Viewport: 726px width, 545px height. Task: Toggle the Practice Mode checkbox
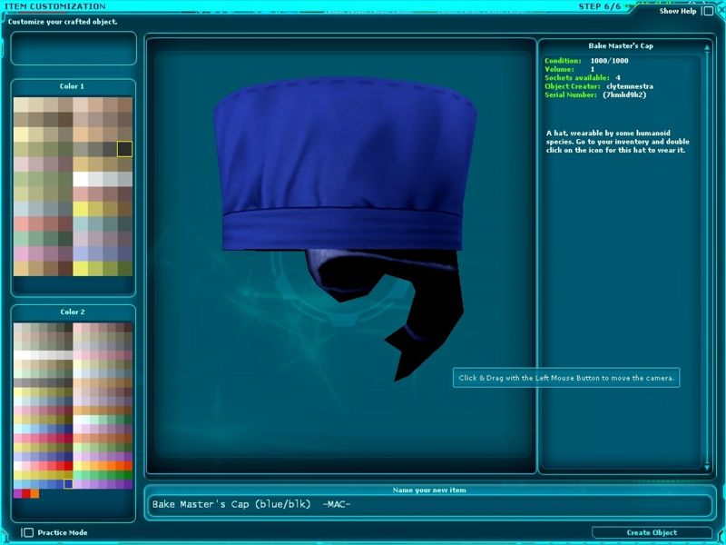pos(28,532)
